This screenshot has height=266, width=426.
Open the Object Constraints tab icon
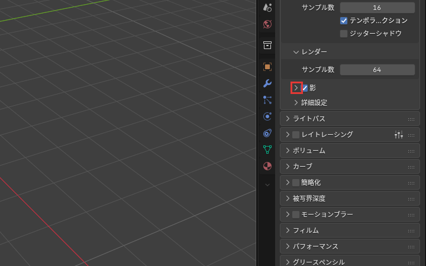point(267,133)
